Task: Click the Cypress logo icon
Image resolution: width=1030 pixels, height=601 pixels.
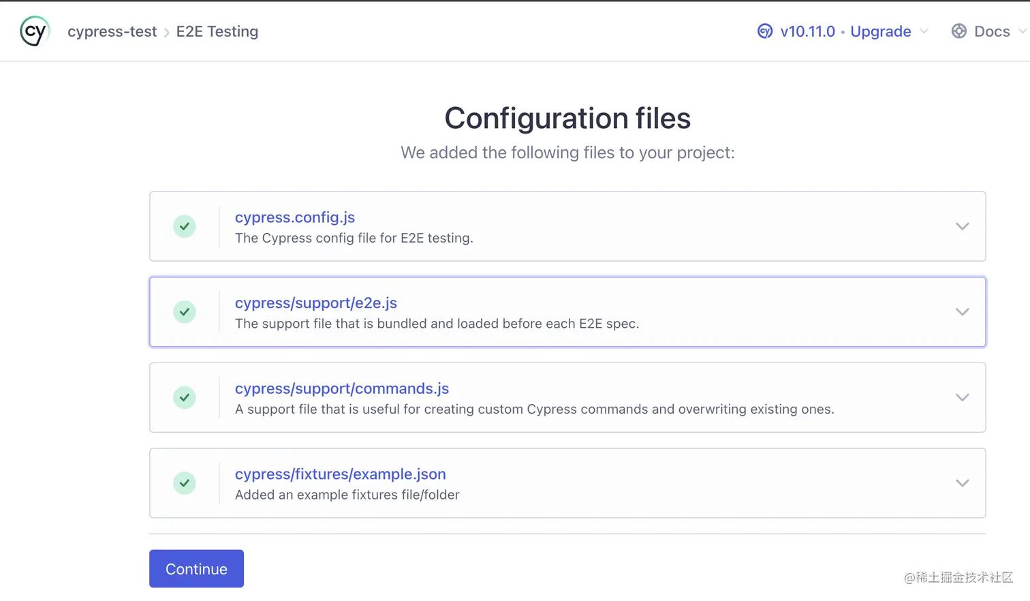Action: pos(35,31)
